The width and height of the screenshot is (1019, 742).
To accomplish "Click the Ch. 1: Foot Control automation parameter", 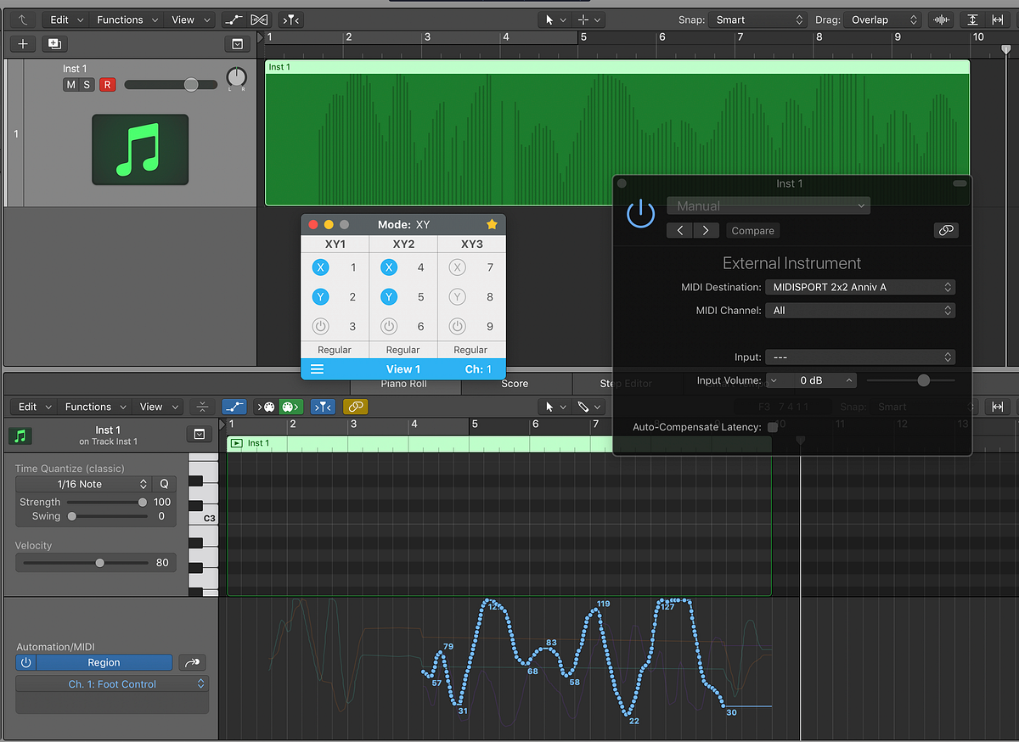I will tap(111, 683).
